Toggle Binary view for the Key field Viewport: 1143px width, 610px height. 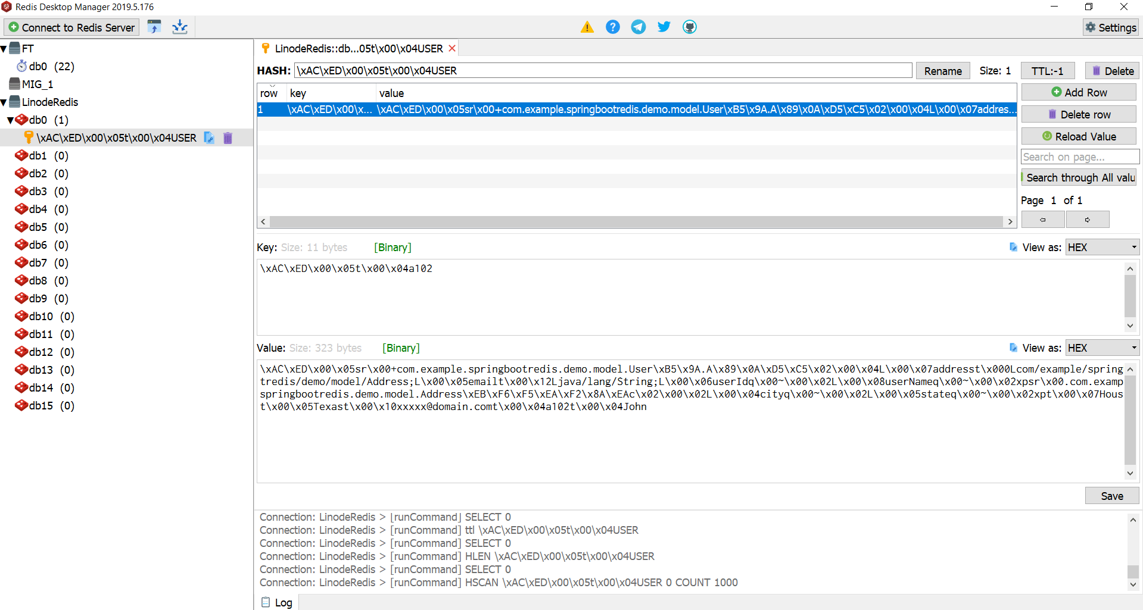393,248
